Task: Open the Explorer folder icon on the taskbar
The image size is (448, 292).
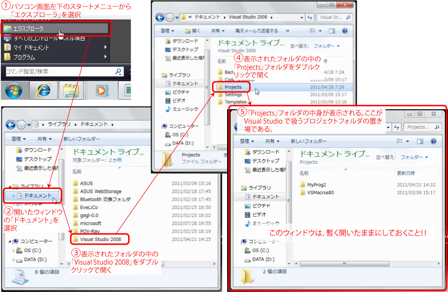Action: (71, 91)
